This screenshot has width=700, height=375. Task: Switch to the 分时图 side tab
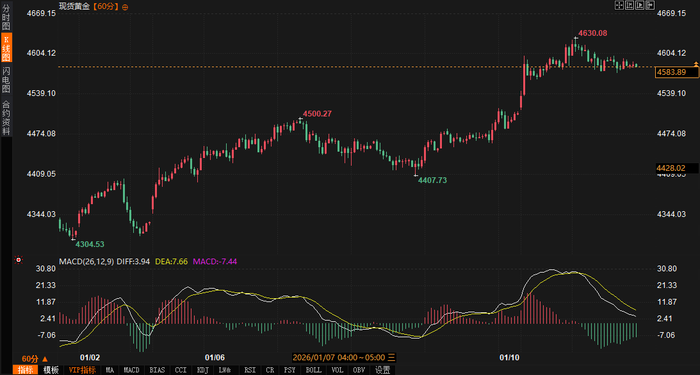(x=6, y=17)
